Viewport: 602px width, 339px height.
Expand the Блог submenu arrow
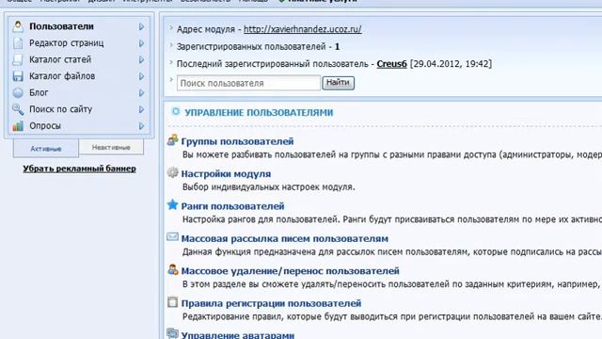click(142, 92)
